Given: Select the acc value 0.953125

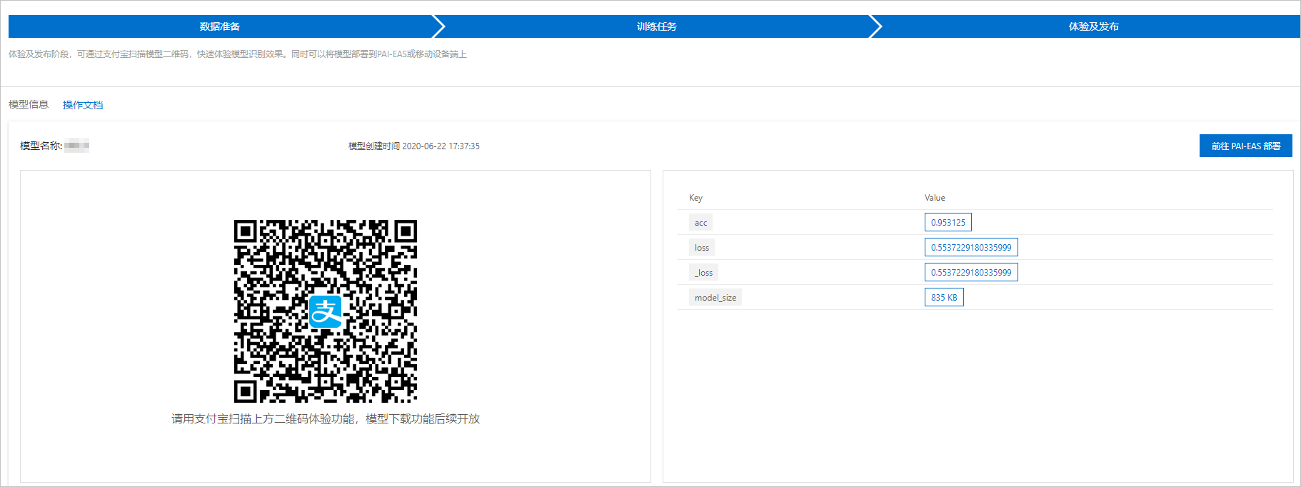Looking at the screenshot, I should (948, 222).
